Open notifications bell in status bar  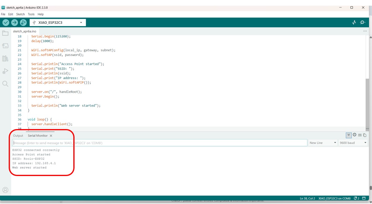click(x=357, y=198)
